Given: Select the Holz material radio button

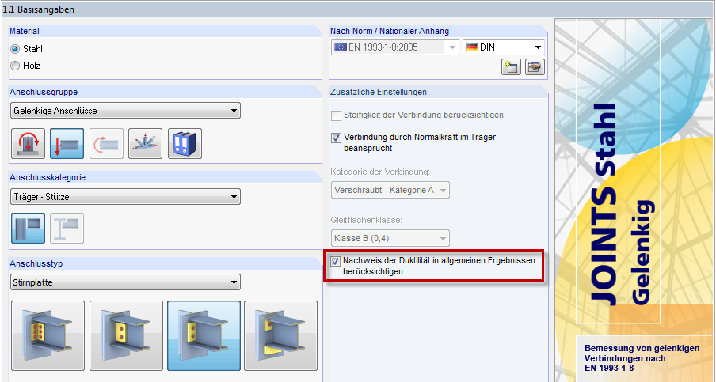Looking at the screenshot, I should 16,66.
